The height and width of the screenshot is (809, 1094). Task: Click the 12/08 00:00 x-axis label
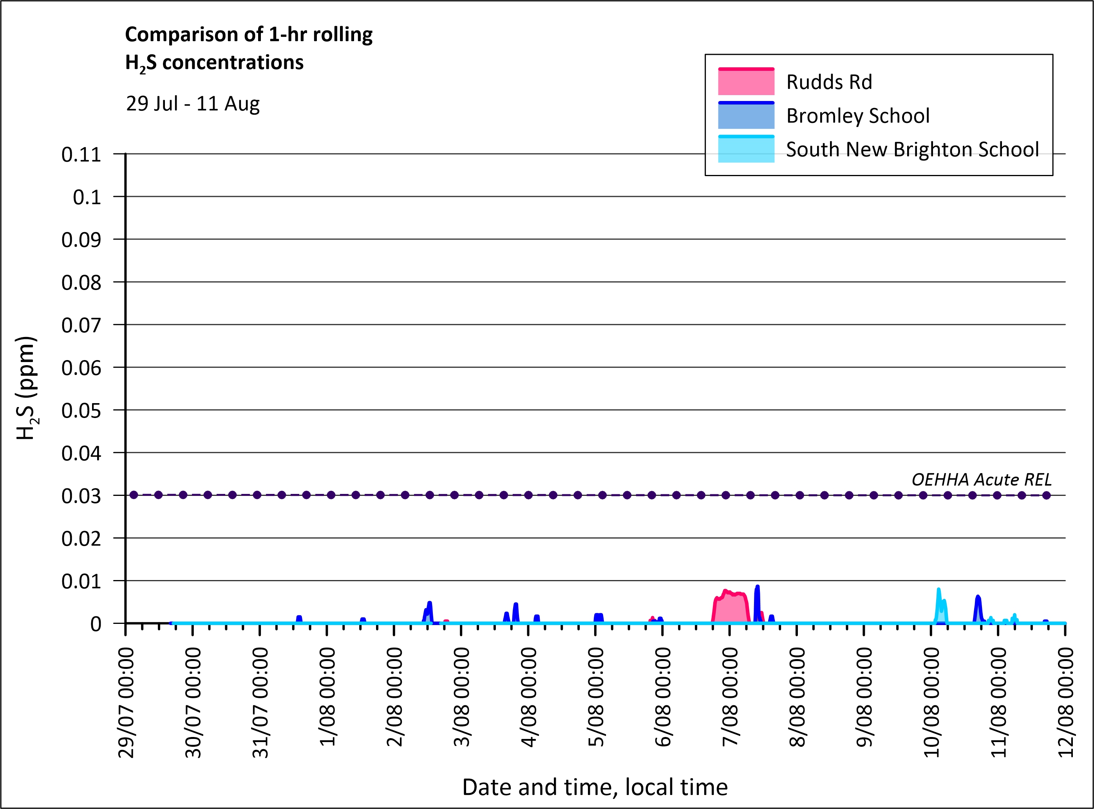pos(1066,703)
